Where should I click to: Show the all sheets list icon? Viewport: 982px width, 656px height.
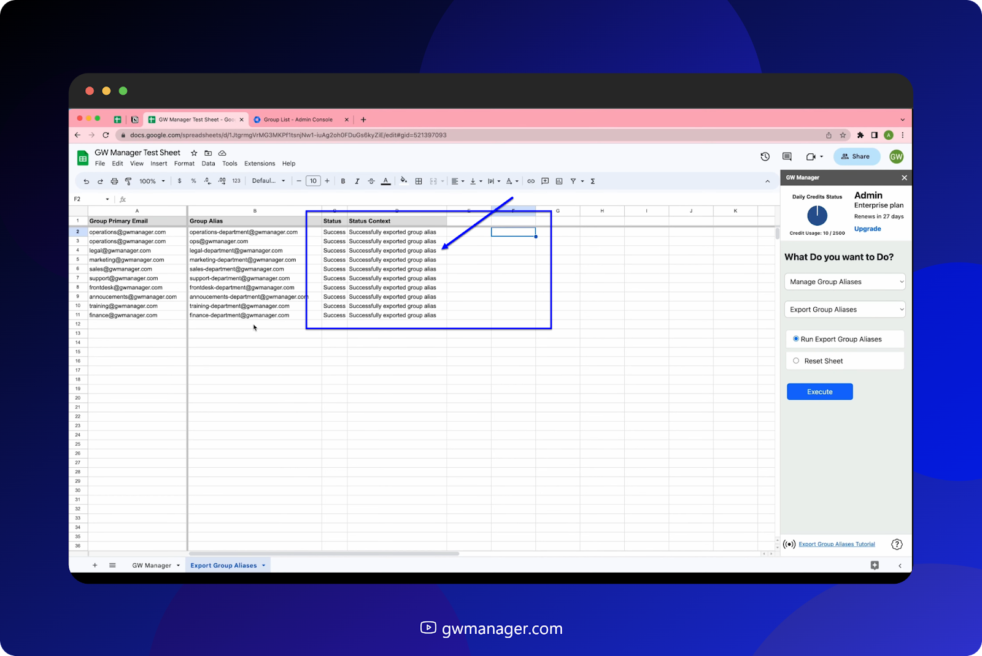(x=112, y=565)
